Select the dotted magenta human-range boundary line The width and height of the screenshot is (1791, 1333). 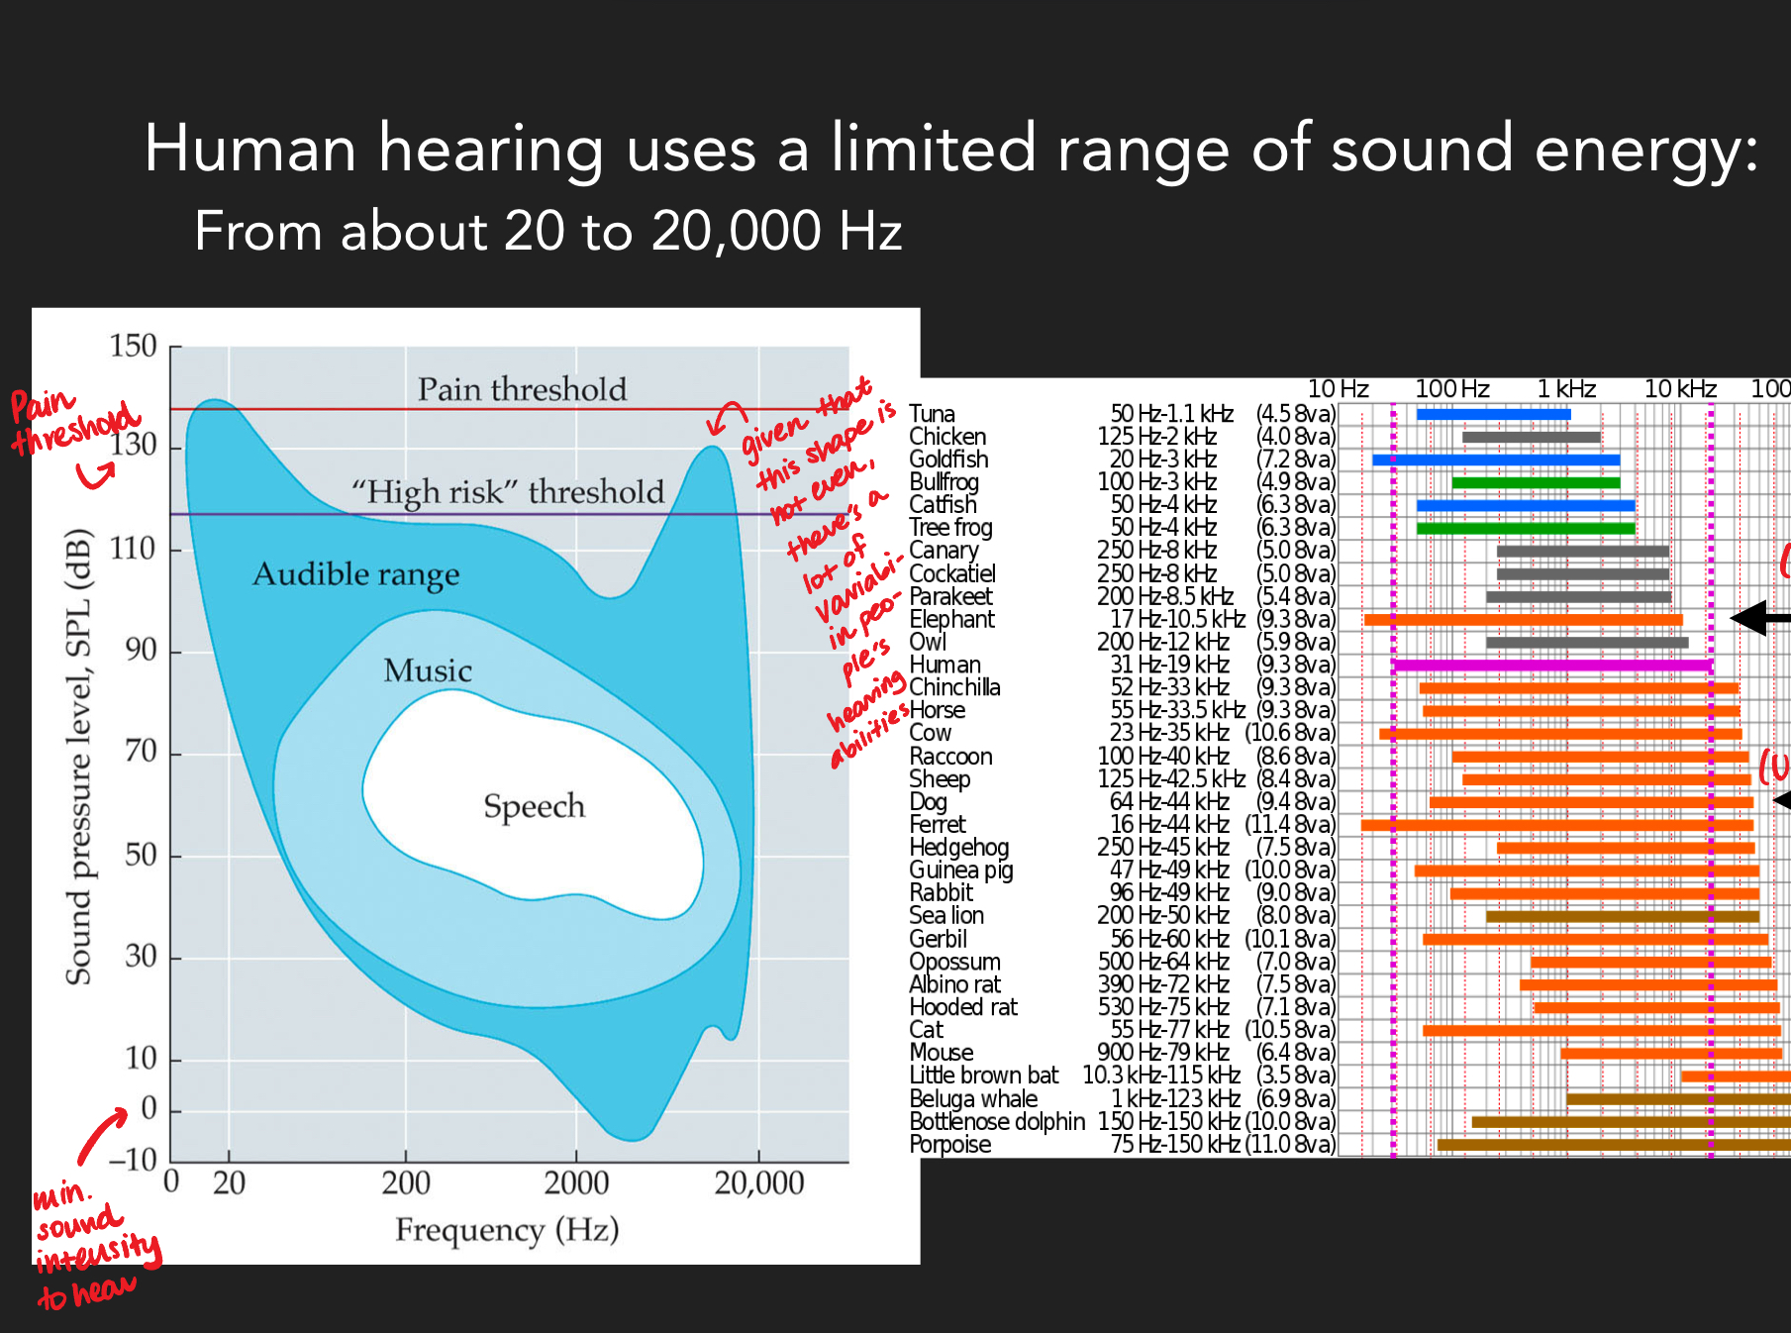pyautogui.click(x=1394, y=792)
